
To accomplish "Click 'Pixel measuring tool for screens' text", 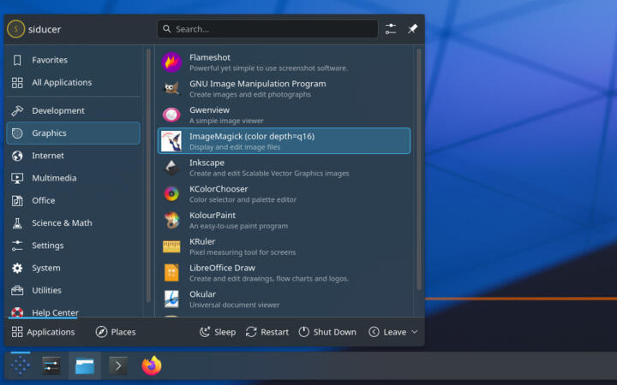I will [x=243, y=252].
